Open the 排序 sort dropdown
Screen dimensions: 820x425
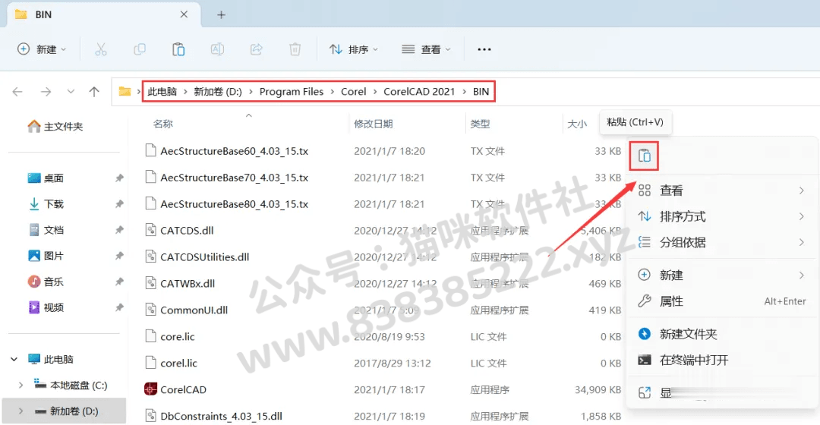[354, 49]
